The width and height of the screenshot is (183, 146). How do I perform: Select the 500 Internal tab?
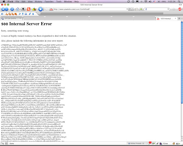coord(167,18)
